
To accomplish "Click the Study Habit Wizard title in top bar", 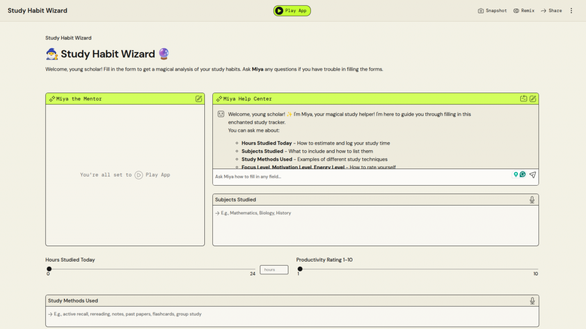I will point(37,11).
